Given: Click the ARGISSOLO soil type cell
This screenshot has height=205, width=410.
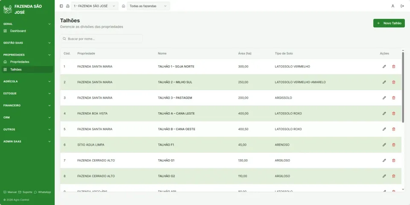Looking at the screenshot, I should click(x=283, y=98).
